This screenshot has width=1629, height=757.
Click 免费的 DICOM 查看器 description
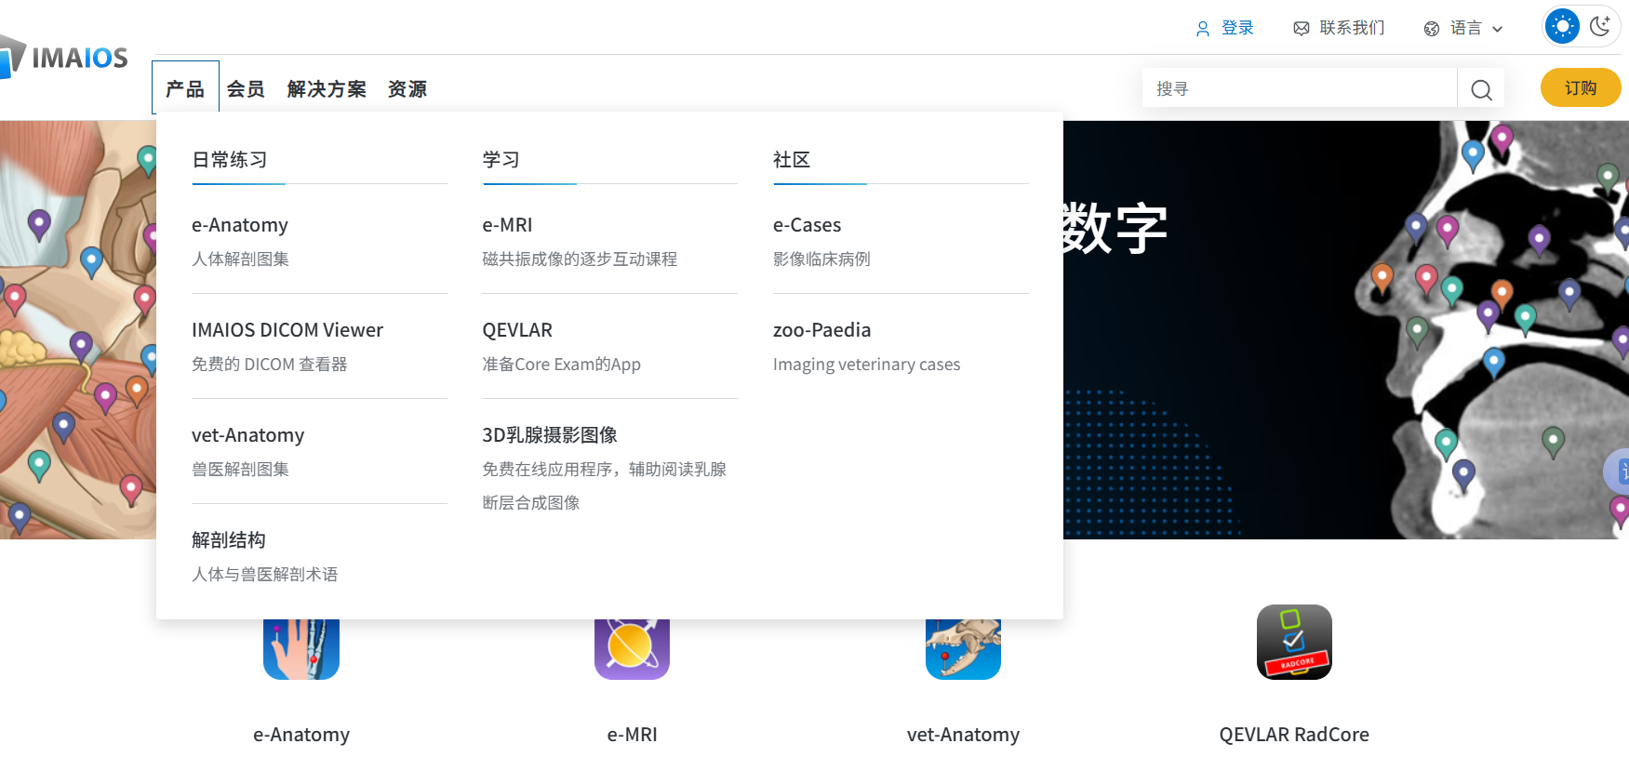click(x=270, y=365)
